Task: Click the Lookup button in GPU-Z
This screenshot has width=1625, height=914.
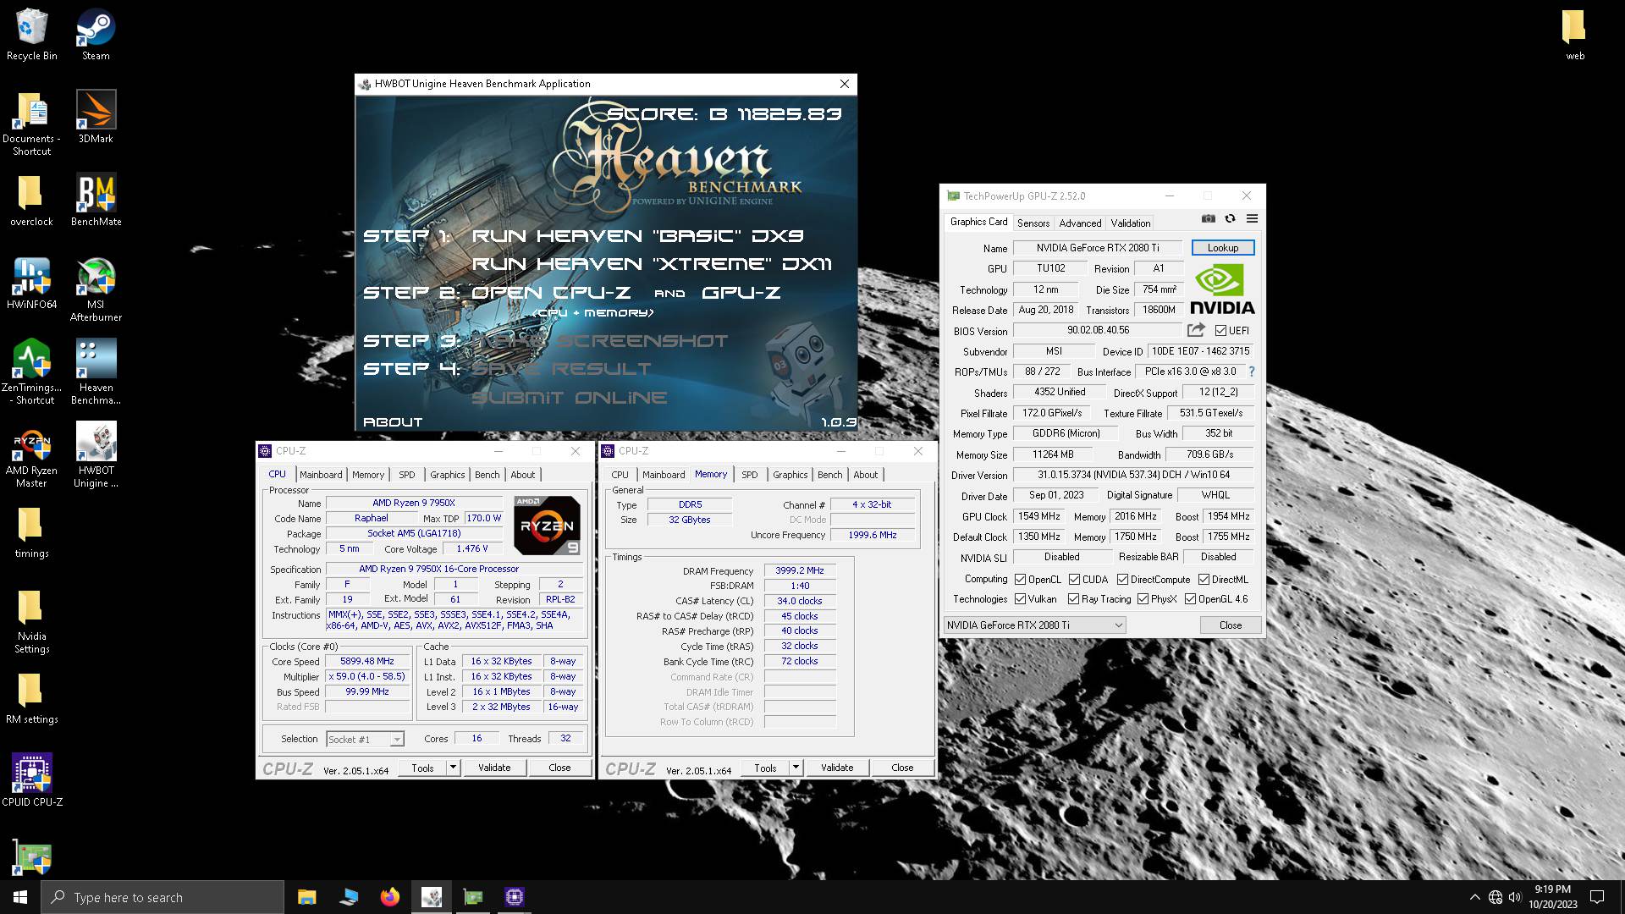Action: tap(1222, 248)
